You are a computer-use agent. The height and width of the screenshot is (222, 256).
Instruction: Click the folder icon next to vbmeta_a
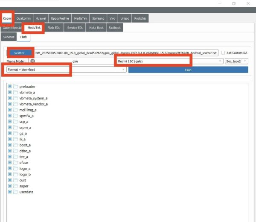15,92
